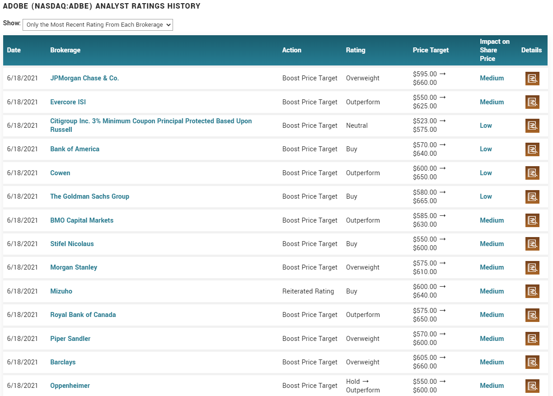
Task: Open details icon for Barclays row
Action: pos(532,362)
